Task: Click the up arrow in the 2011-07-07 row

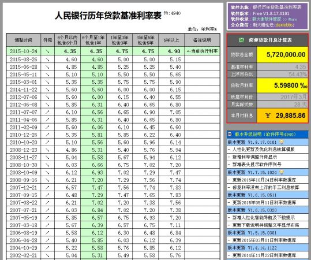Action: pyautogui.click(x=47, y=112)
